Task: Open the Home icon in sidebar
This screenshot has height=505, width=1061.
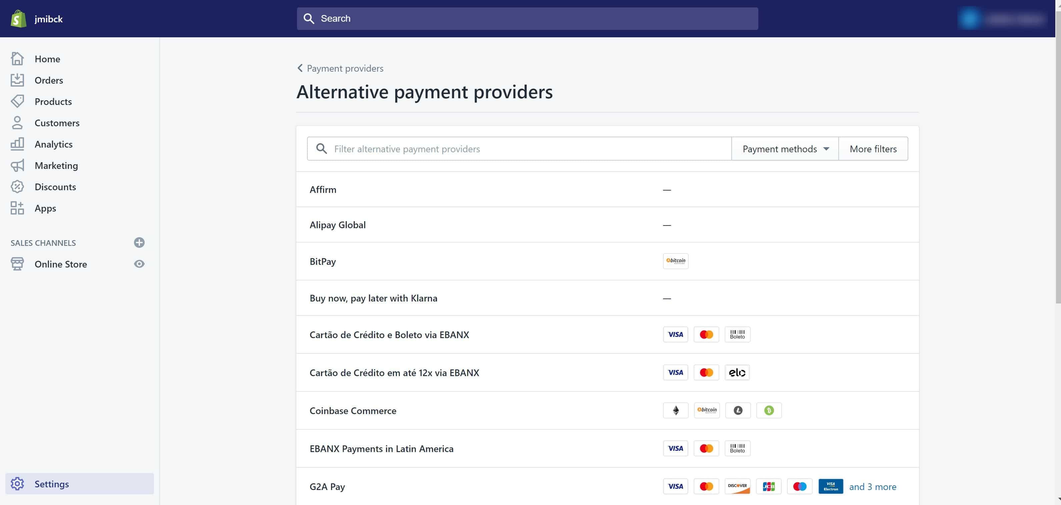Action: click(x=17, y=59)
